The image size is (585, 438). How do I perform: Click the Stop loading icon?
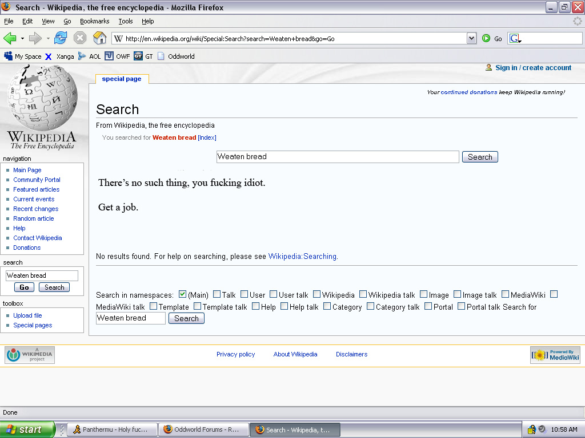click(80, 38)
